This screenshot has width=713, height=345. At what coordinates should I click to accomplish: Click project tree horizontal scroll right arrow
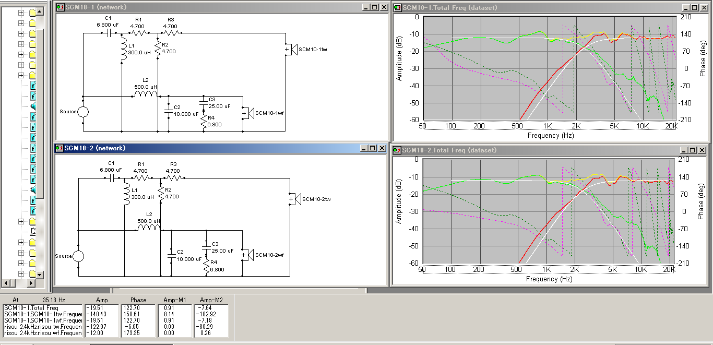(x=31, y=283)
